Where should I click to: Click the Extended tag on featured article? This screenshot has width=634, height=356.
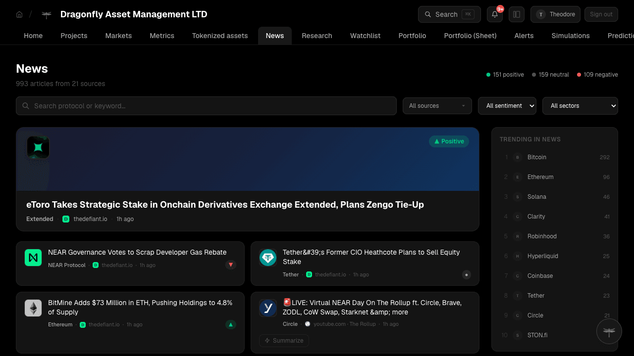pyautogui.click(x=40, y=219)
